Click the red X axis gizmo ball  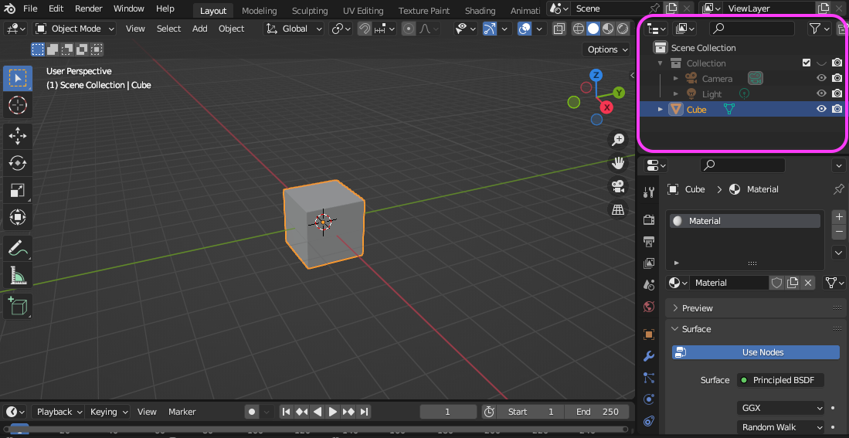click(607, 107)
